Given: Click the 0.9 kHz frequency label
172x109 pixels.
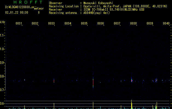Looking at the screenshot, I should 2,63.
